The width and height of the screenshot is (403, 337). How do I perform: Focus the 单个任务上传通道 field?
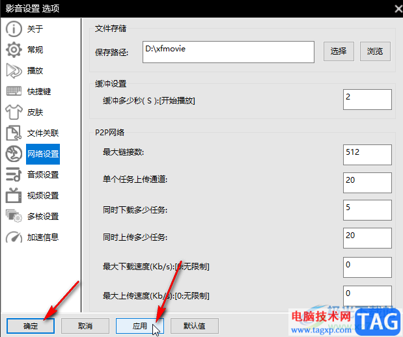point(367,183)
